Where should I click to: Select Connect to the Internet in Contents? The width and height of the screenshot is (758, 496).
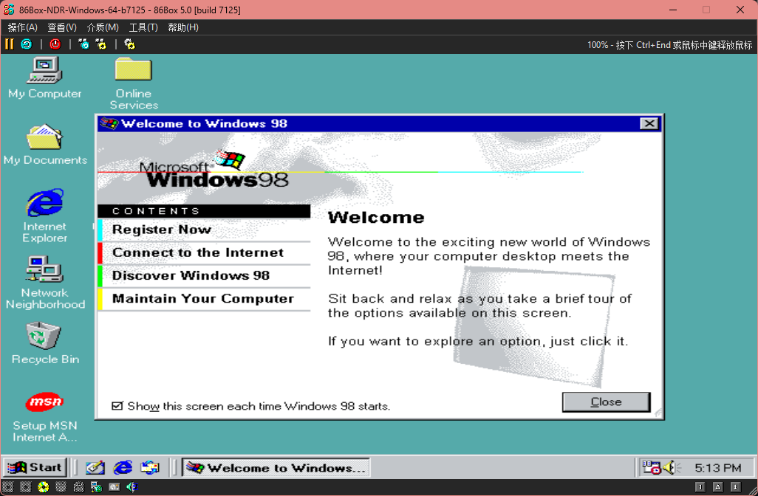204,252
